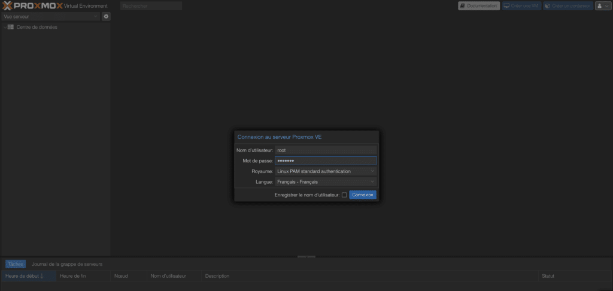Click the Virtual Environment label
613x291 pixels.
point(86,6)
